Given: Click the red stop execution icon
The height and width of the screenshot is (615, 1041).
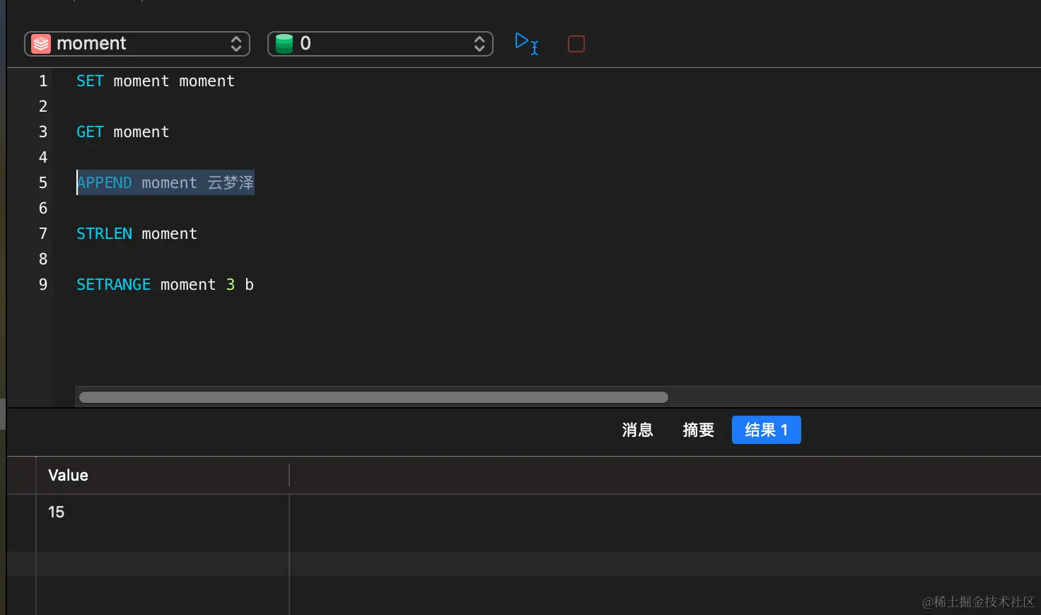Looking at the screenshot, I should (x=576, y=44).
